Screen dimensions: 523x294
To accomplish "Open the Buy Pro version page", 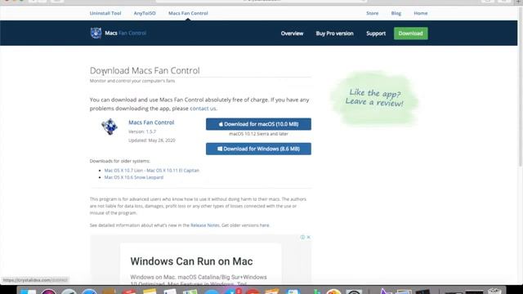I will 334,33.
